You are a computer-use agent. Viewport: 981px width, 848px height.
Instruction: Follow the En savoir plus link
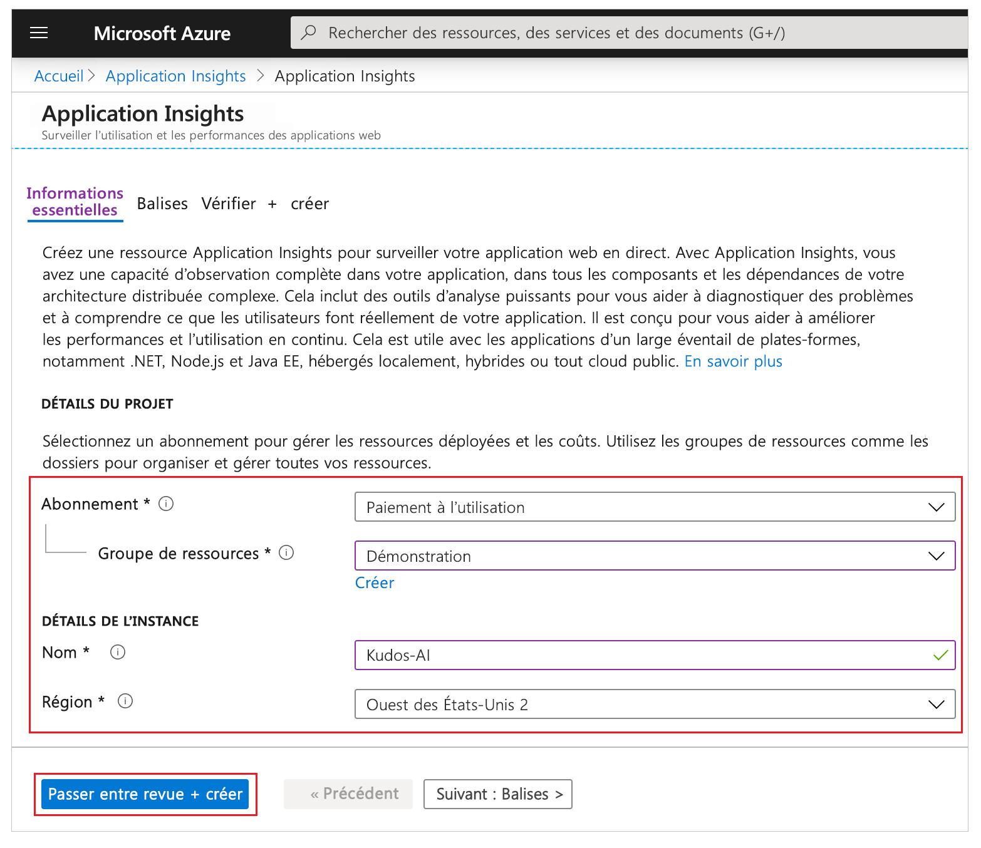click(x=734, y=361)
